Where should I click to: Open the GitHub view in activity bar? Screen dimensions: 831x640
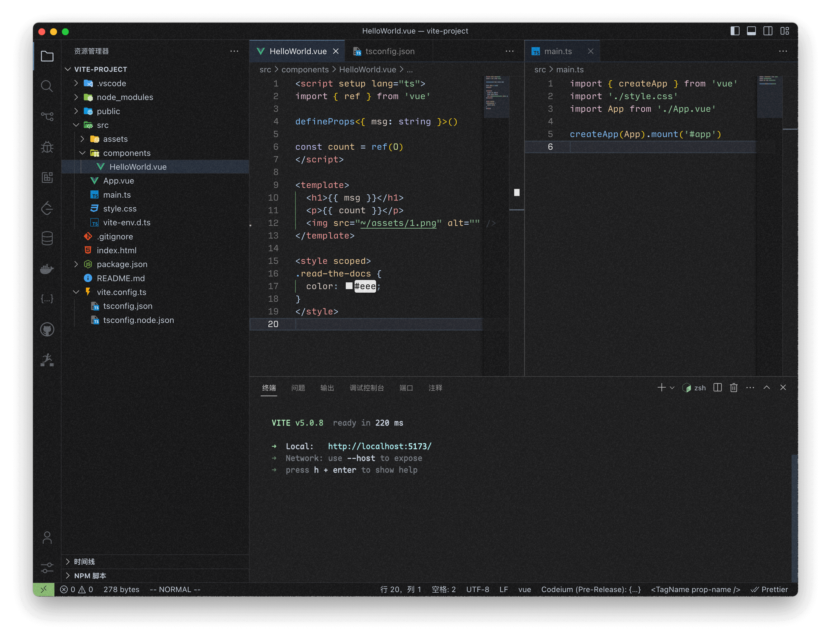pos(47,329)
